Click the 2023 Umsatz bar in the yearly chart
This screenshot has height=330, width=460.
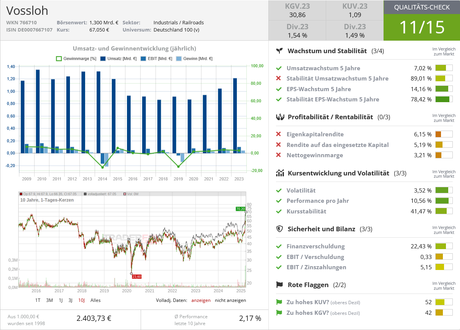tap(235, 115)
